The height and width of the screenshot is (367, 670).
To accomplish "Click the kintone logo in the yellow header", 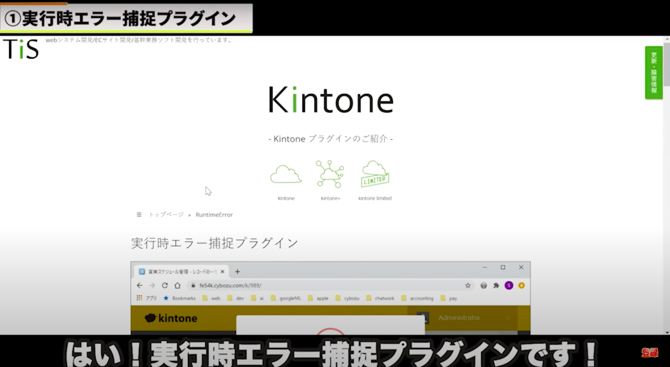I will point(171,318).
